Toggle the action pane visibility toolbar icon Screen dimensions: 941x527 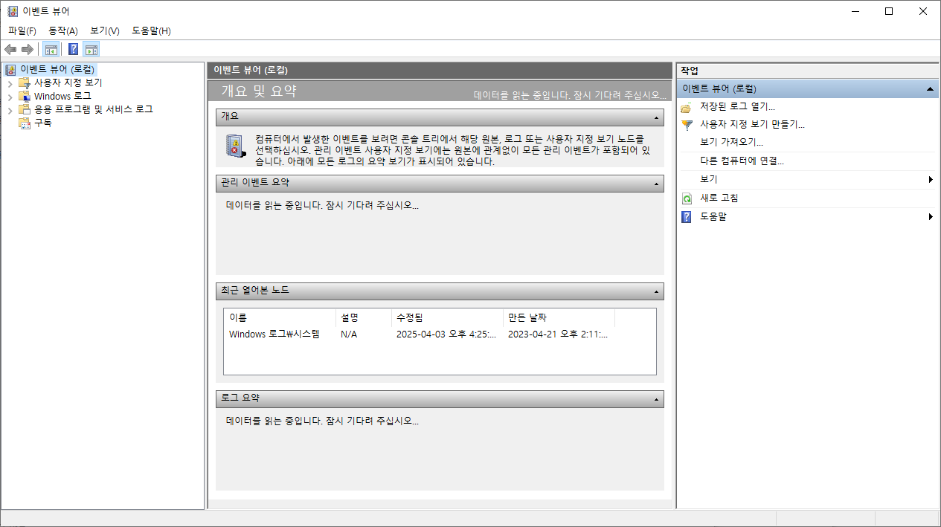tap(91, 49)
